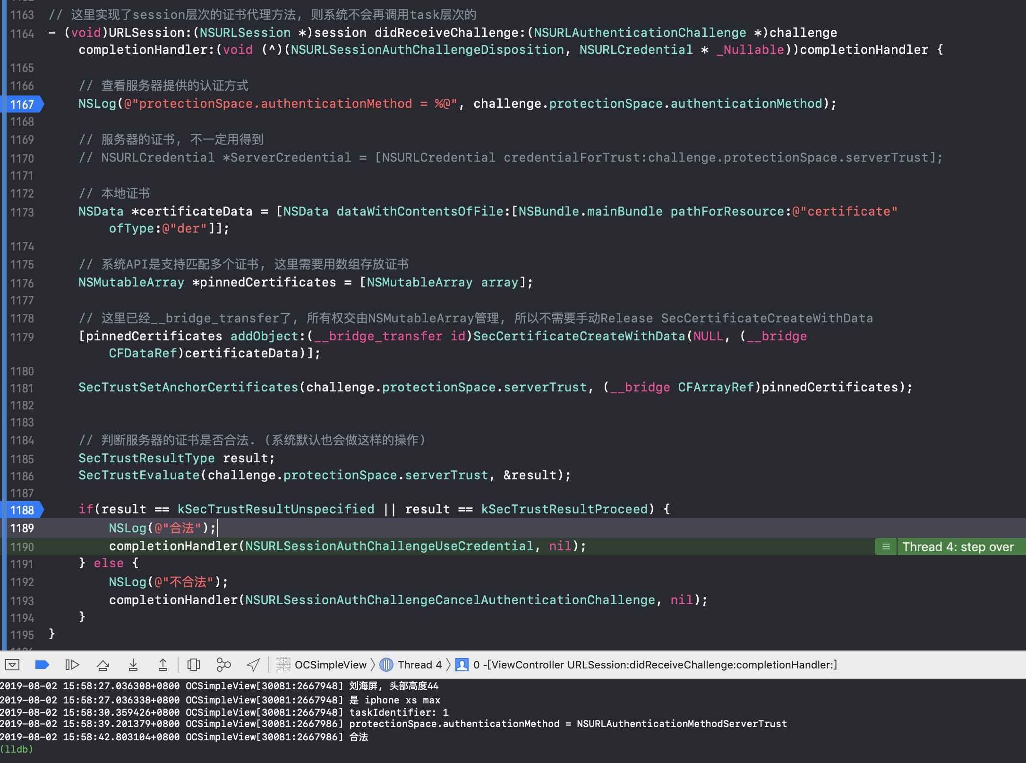Step out of current function

(x=162, y=665)
